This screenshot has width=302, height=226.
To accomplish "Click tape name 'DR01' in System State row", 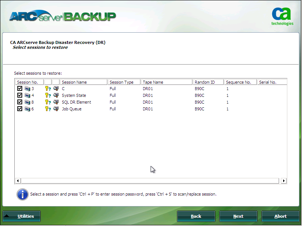I will pos(148,95).
